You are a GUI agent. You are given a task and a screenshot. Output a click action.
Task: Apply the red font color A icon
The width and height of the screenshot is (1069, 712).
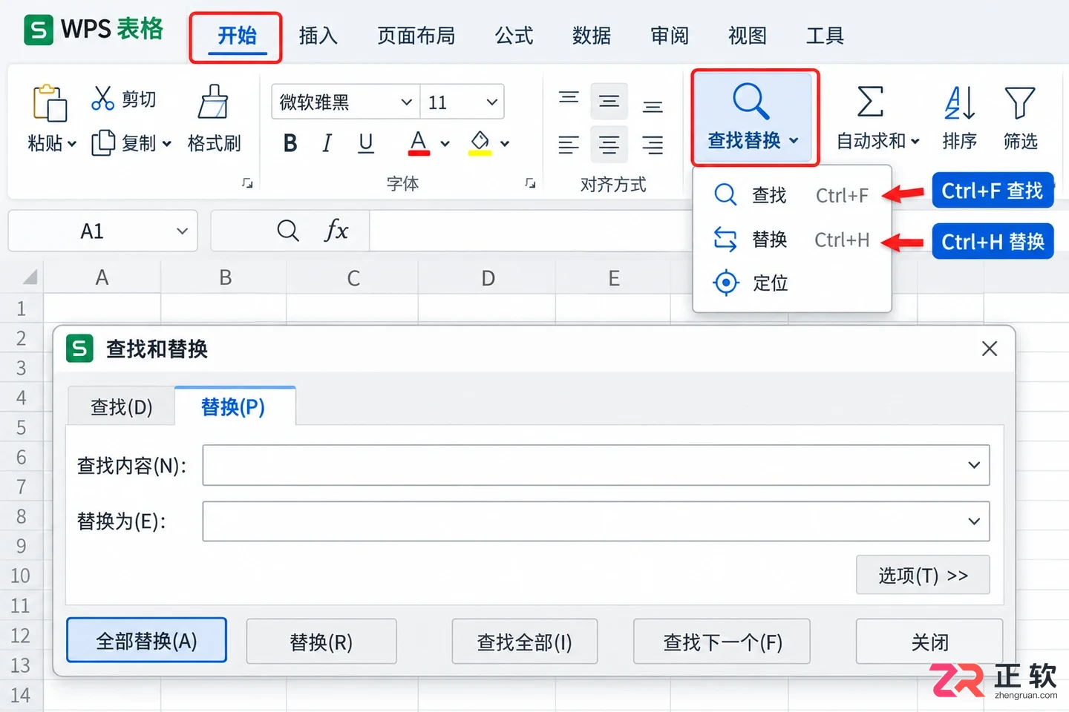point(419,142)
